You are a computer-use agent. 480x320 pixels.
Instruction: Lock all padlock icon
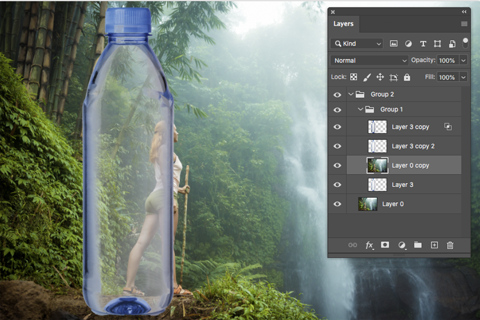pos(407,77)
